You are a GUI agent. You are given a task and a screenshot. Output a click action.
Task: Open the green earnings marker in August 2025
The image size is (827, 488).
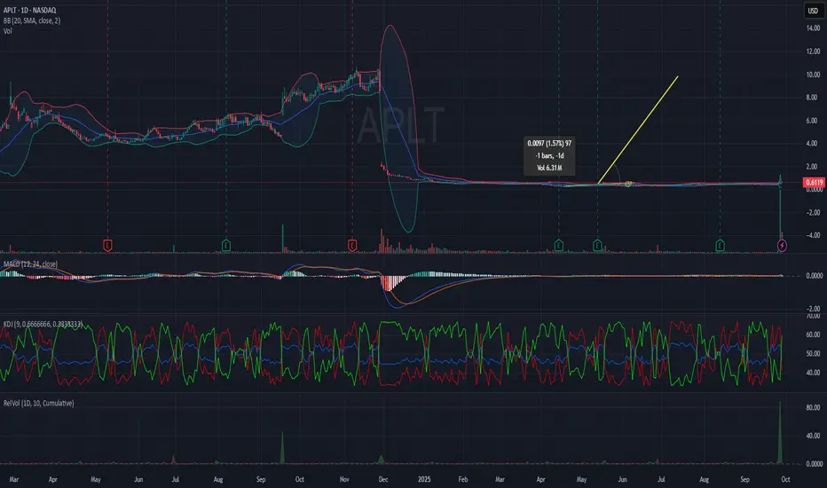tap(720, 245)
